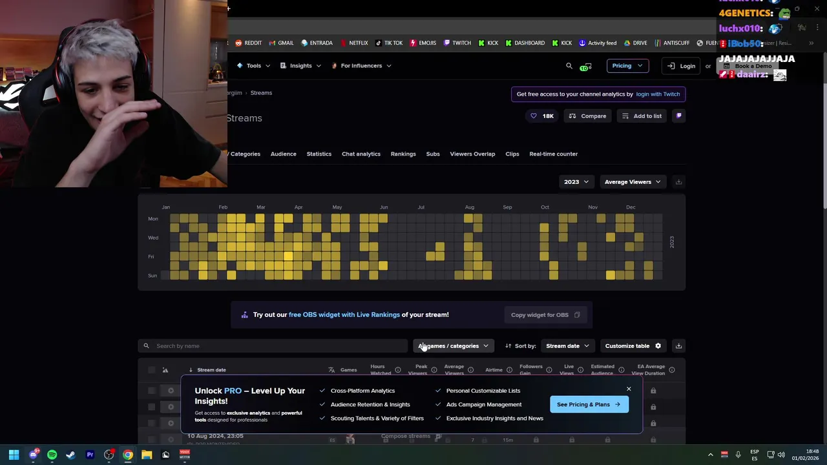Open Spotify from the taskbar
The height and width of the screenshot is (465, 827).
[x=52, y=455]
